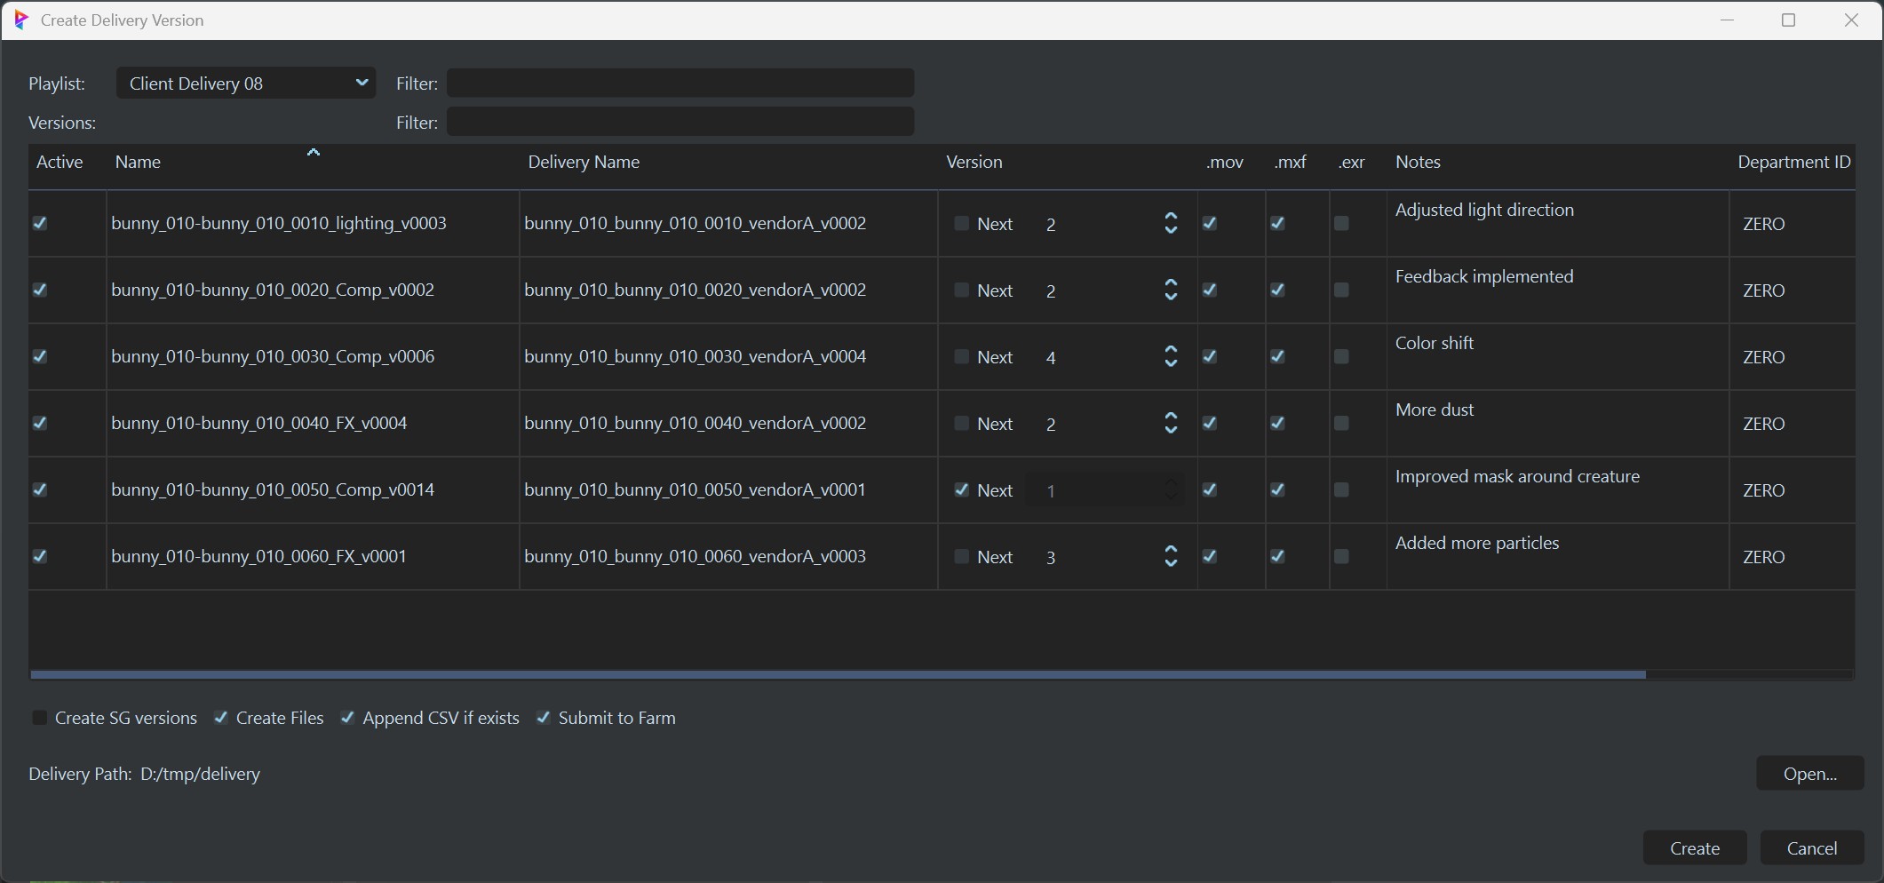This screenshot has height=883, width=1884.
Task: Enable the Create SG versions option
Action: 40,717
